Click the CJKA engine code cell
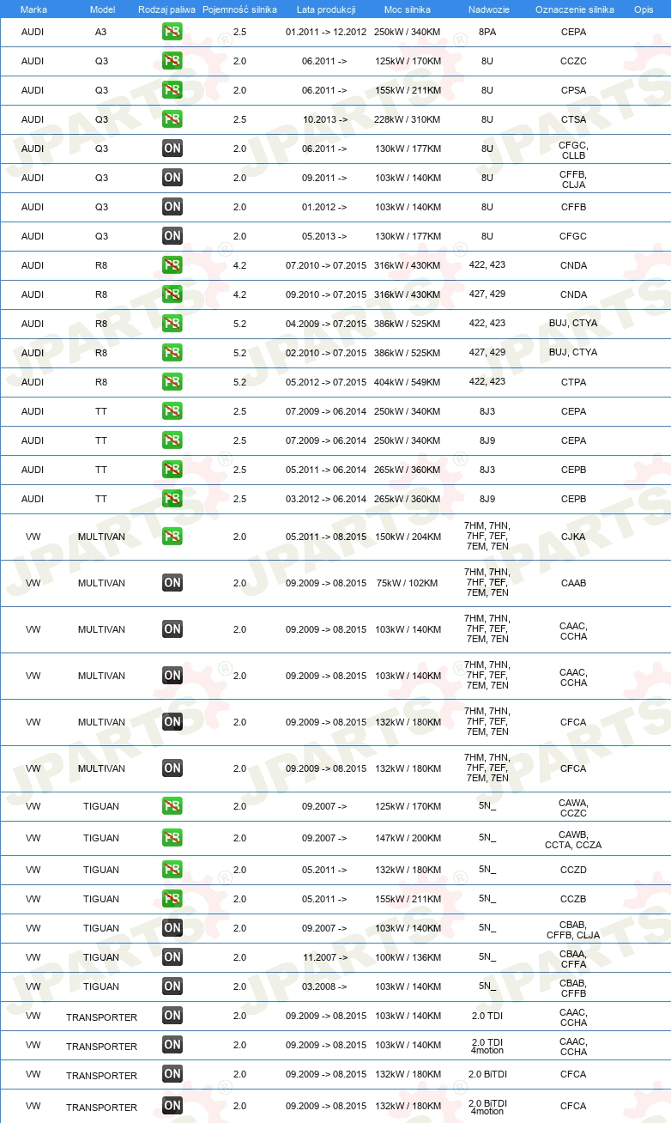 pos(573,537)
